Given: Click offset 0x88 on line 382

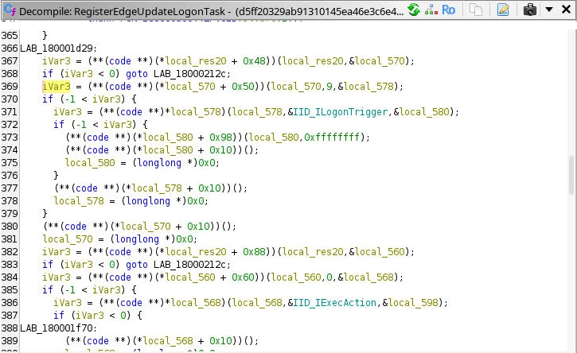Looking at the screenshot, I should coord(254,252).
